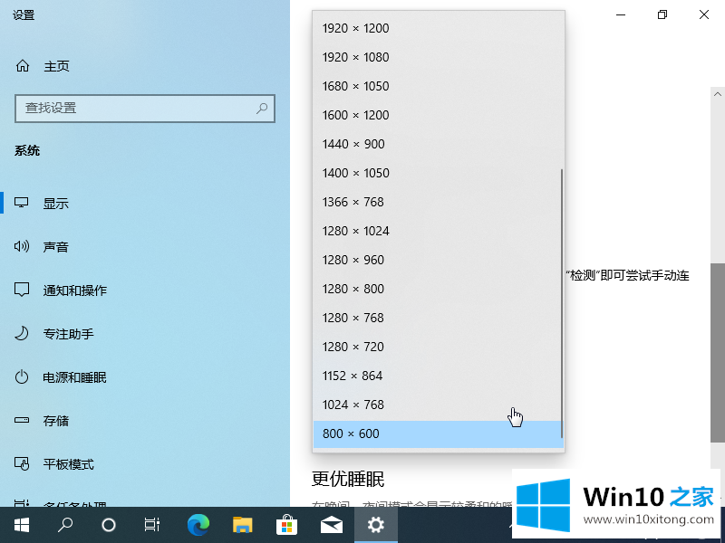Choose 1280 × 1024 resolution
Screen dimensions: 725x543
pyautogui.click(x=438, y=231)
